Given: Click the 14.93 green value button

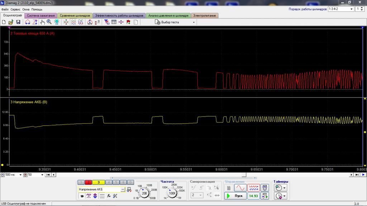Looking at the screenshot, I should click(253, 196).
